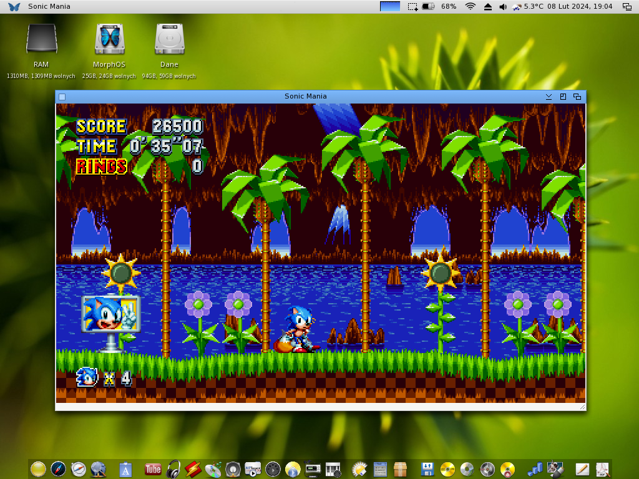Click the Sonic Mania window title bar
Screen dimensions: 639x479
click(306, 97)
